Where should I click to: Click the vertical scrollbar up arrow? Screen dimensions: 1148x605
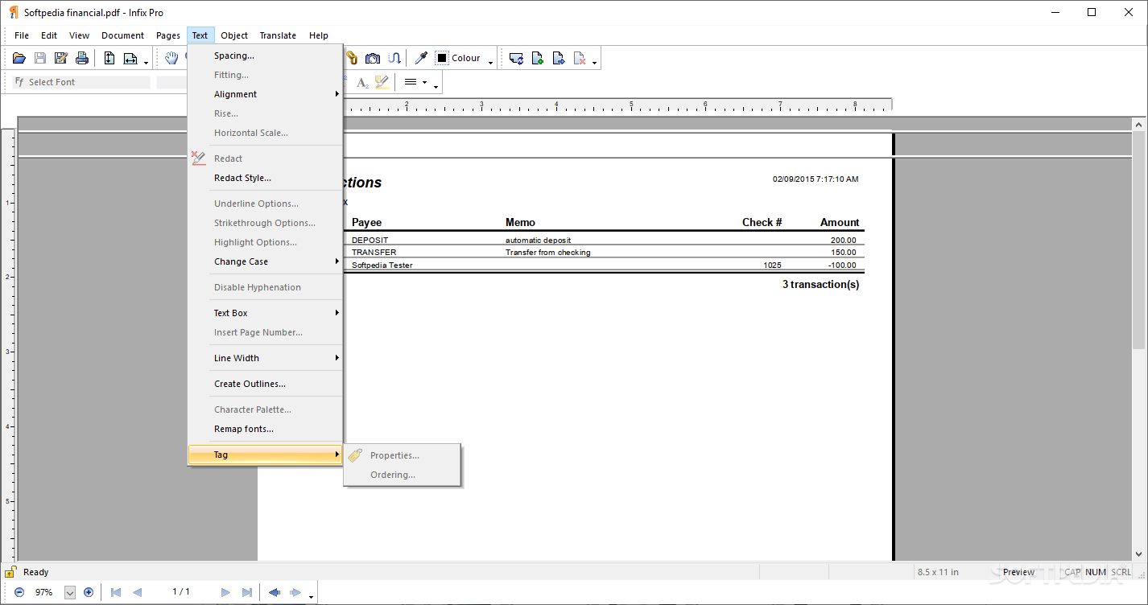coord(1139,126)
